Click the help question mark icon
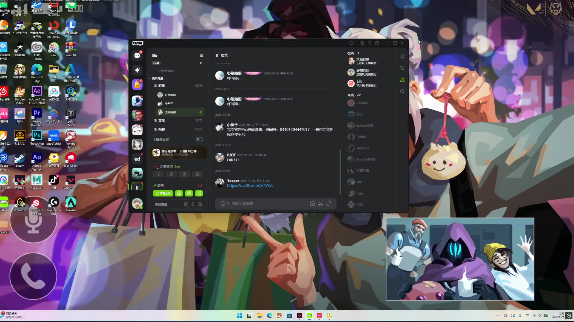The image size is (574, 322). tap(377, 43)
